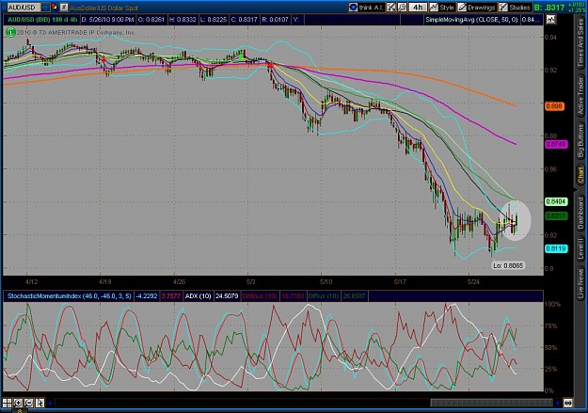The height and width of the screenshot is (413, 588).
Task: Click the grid layout icon at bottom left
Action: coord(8,403)
